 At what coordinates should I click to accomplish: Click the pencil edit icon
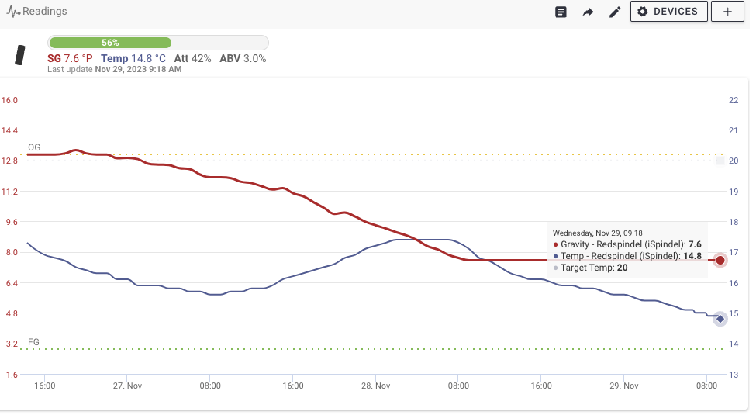point(615,12)
